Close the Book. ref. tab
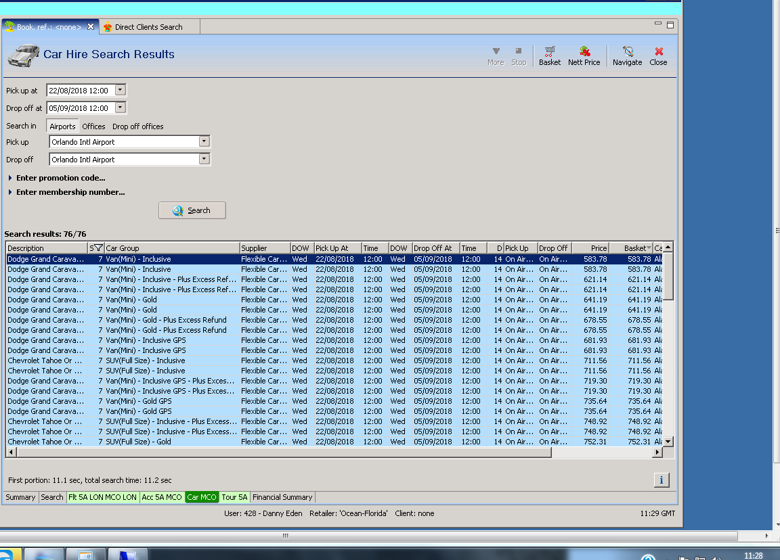This screenshot has height=560, width=780. [91, 27]
